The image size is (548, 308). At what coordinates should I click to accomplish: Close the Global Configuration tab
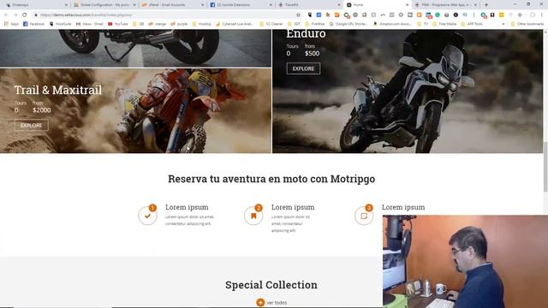click(134, 5)
